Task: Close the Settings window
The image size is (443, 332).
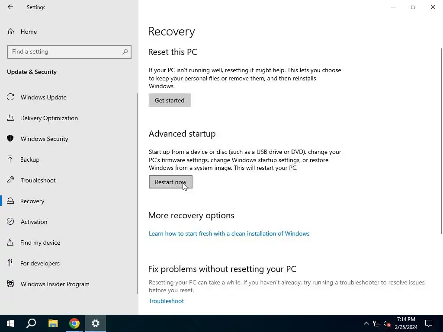Action: pyautogui.click(x=433, y=7)
